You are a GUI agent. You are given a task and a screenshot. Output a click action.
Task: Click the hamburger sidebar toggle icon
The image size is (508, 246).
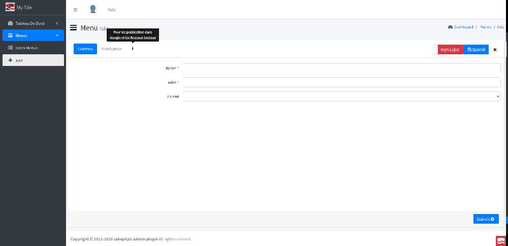pyautogui.click(x=75, y=10)
